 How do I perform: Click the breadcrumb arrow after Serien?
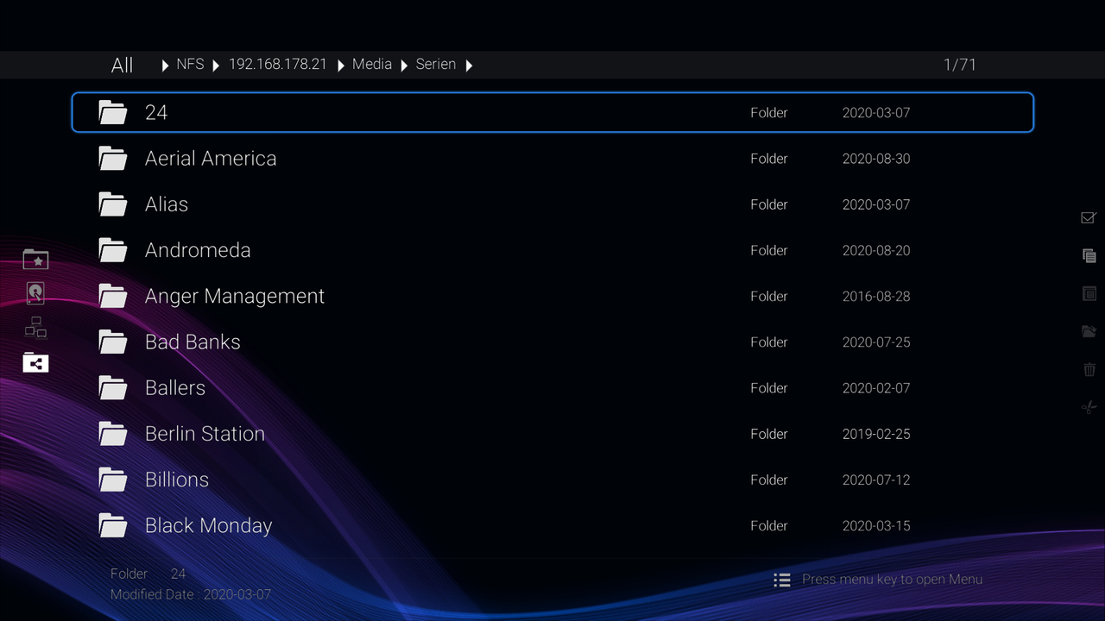click(469, 65)
